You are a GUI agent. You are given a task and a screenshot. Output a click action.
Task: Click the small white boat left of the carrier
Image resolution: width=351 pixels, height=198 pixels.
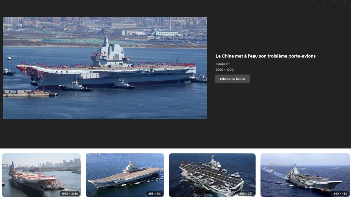pyautogui.click(x=9, y=58)
